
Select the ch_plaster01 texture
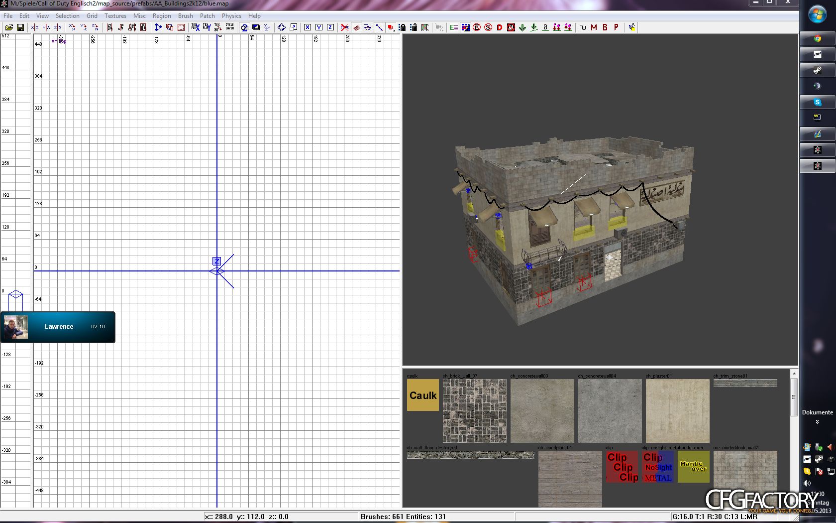[x=678, y=411]
